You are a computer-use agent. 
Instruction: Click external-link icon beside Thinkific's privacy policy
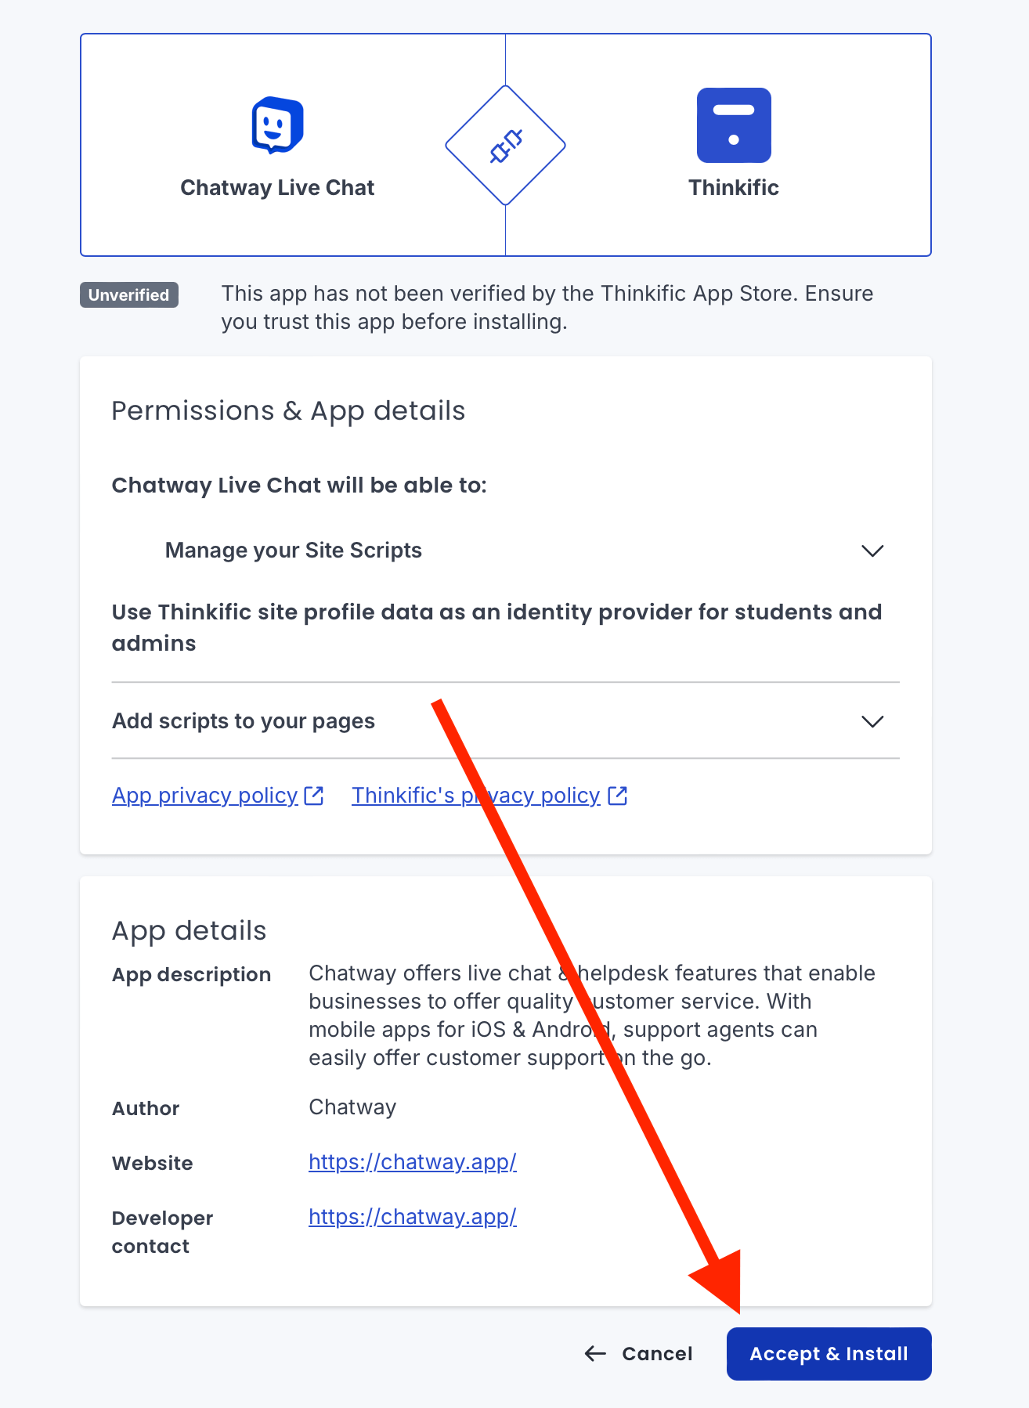pyautogui.click(x=618, y=796)
